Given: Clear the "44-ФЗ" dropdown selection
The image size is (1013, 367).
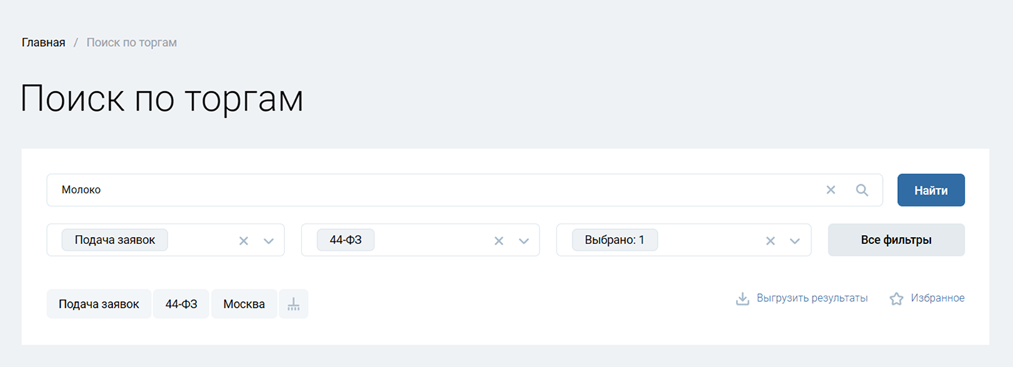Looking at the screenshot, I should pyautogui.click(x=499, y=241).
